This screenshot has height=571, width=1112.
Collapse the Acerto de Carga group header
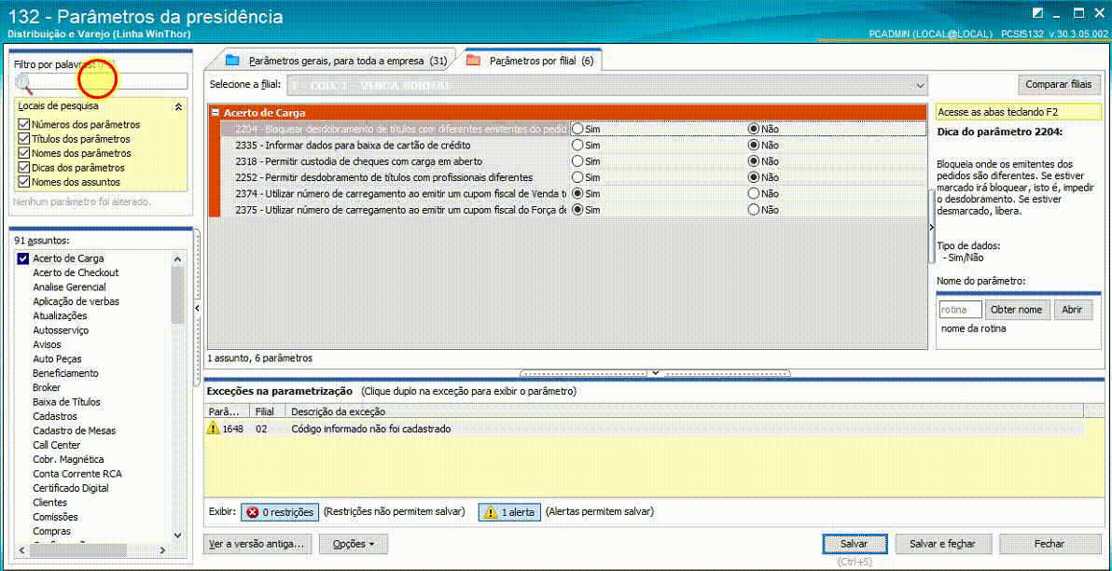pyautogui.click(x=215, y=112)
